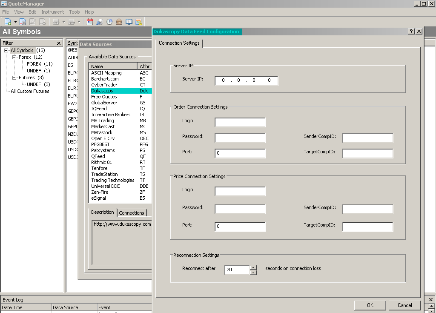436x313 pixels.
Task: Click the symbol settings gear-page icon
Action: [23, 22]
